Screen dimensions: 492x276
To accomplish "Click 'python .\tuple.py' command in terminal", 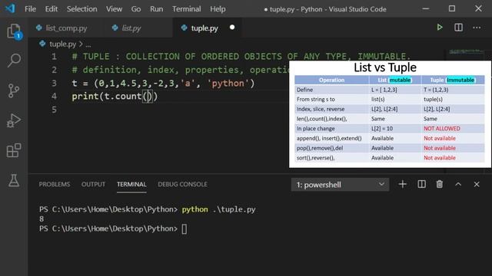I will [218, 209].
